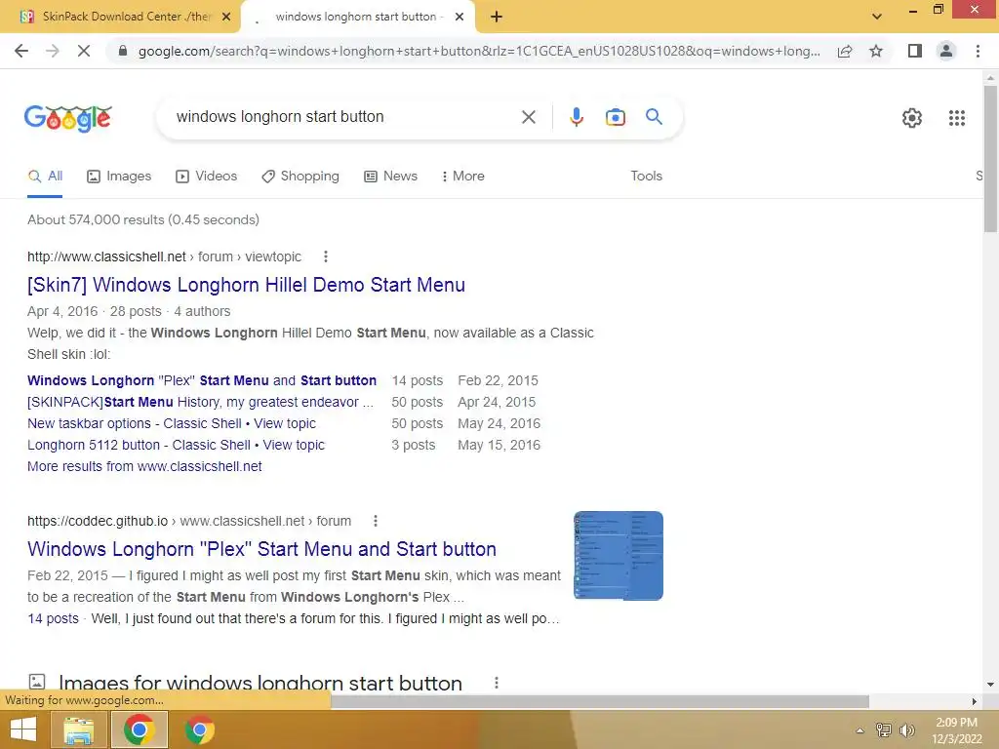Switch to Videos results
Viewport: 999px width, 749px height.
(x=207, y=177)
